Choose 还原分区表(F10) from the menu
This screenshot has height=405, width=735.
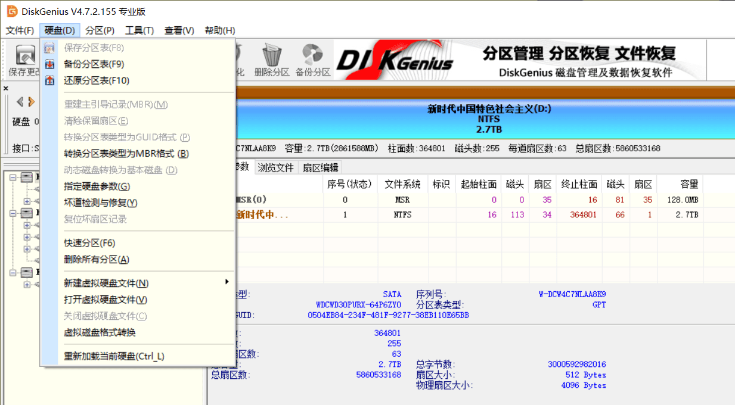pos(96,80)
